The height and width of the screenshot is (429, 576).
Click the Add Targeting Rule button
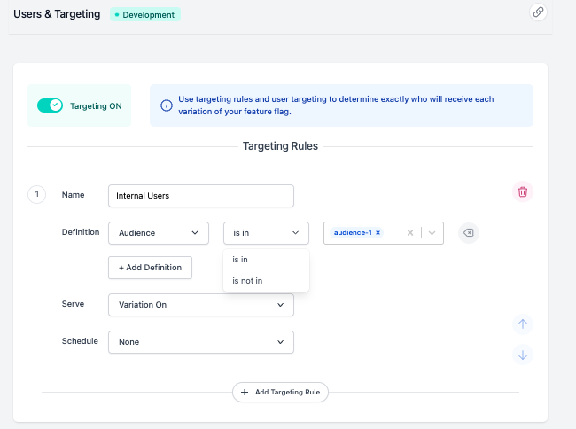click(280, 392)
